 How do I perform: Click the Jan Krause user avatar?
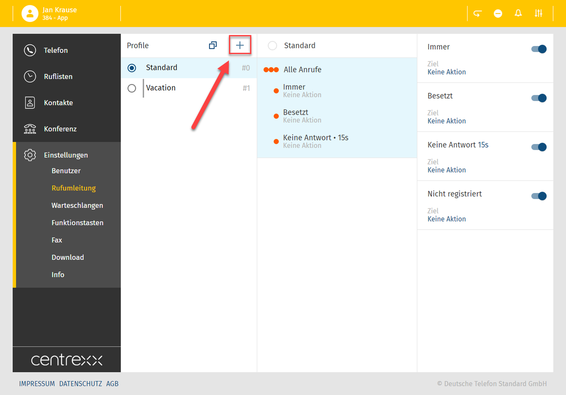(30, 13)
